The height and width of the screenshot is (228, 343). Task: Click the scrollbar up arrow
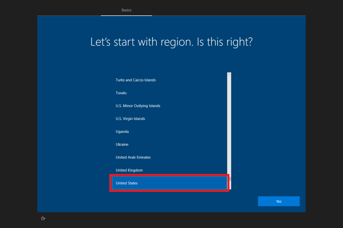click(x=229, y=74)
